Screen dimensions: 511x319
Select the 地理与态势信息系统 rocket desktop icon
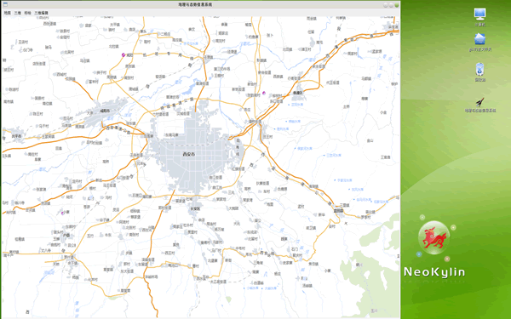pos(480,105)
